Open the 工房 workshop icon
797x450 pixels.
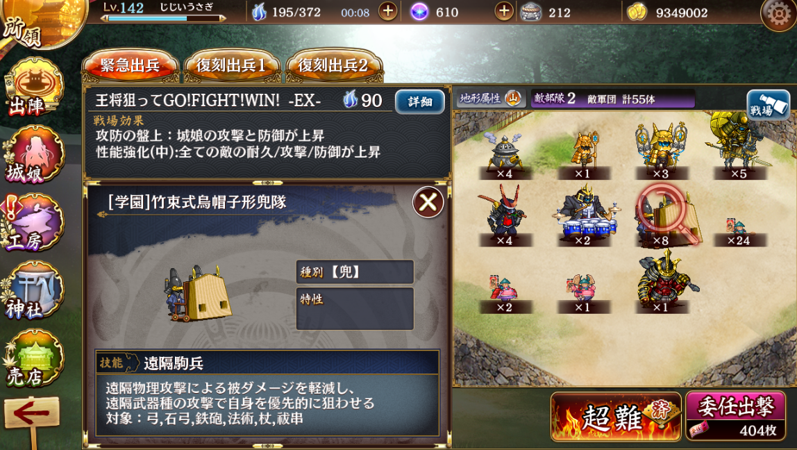click(x=33, y=223)
